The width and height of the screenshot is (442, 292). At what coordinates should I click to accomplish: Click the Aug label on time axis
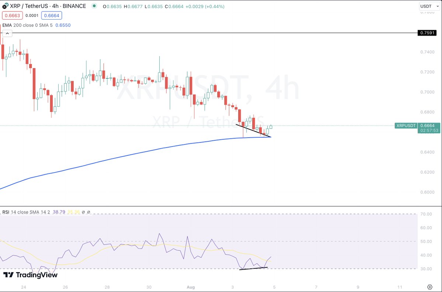[191, 287]
